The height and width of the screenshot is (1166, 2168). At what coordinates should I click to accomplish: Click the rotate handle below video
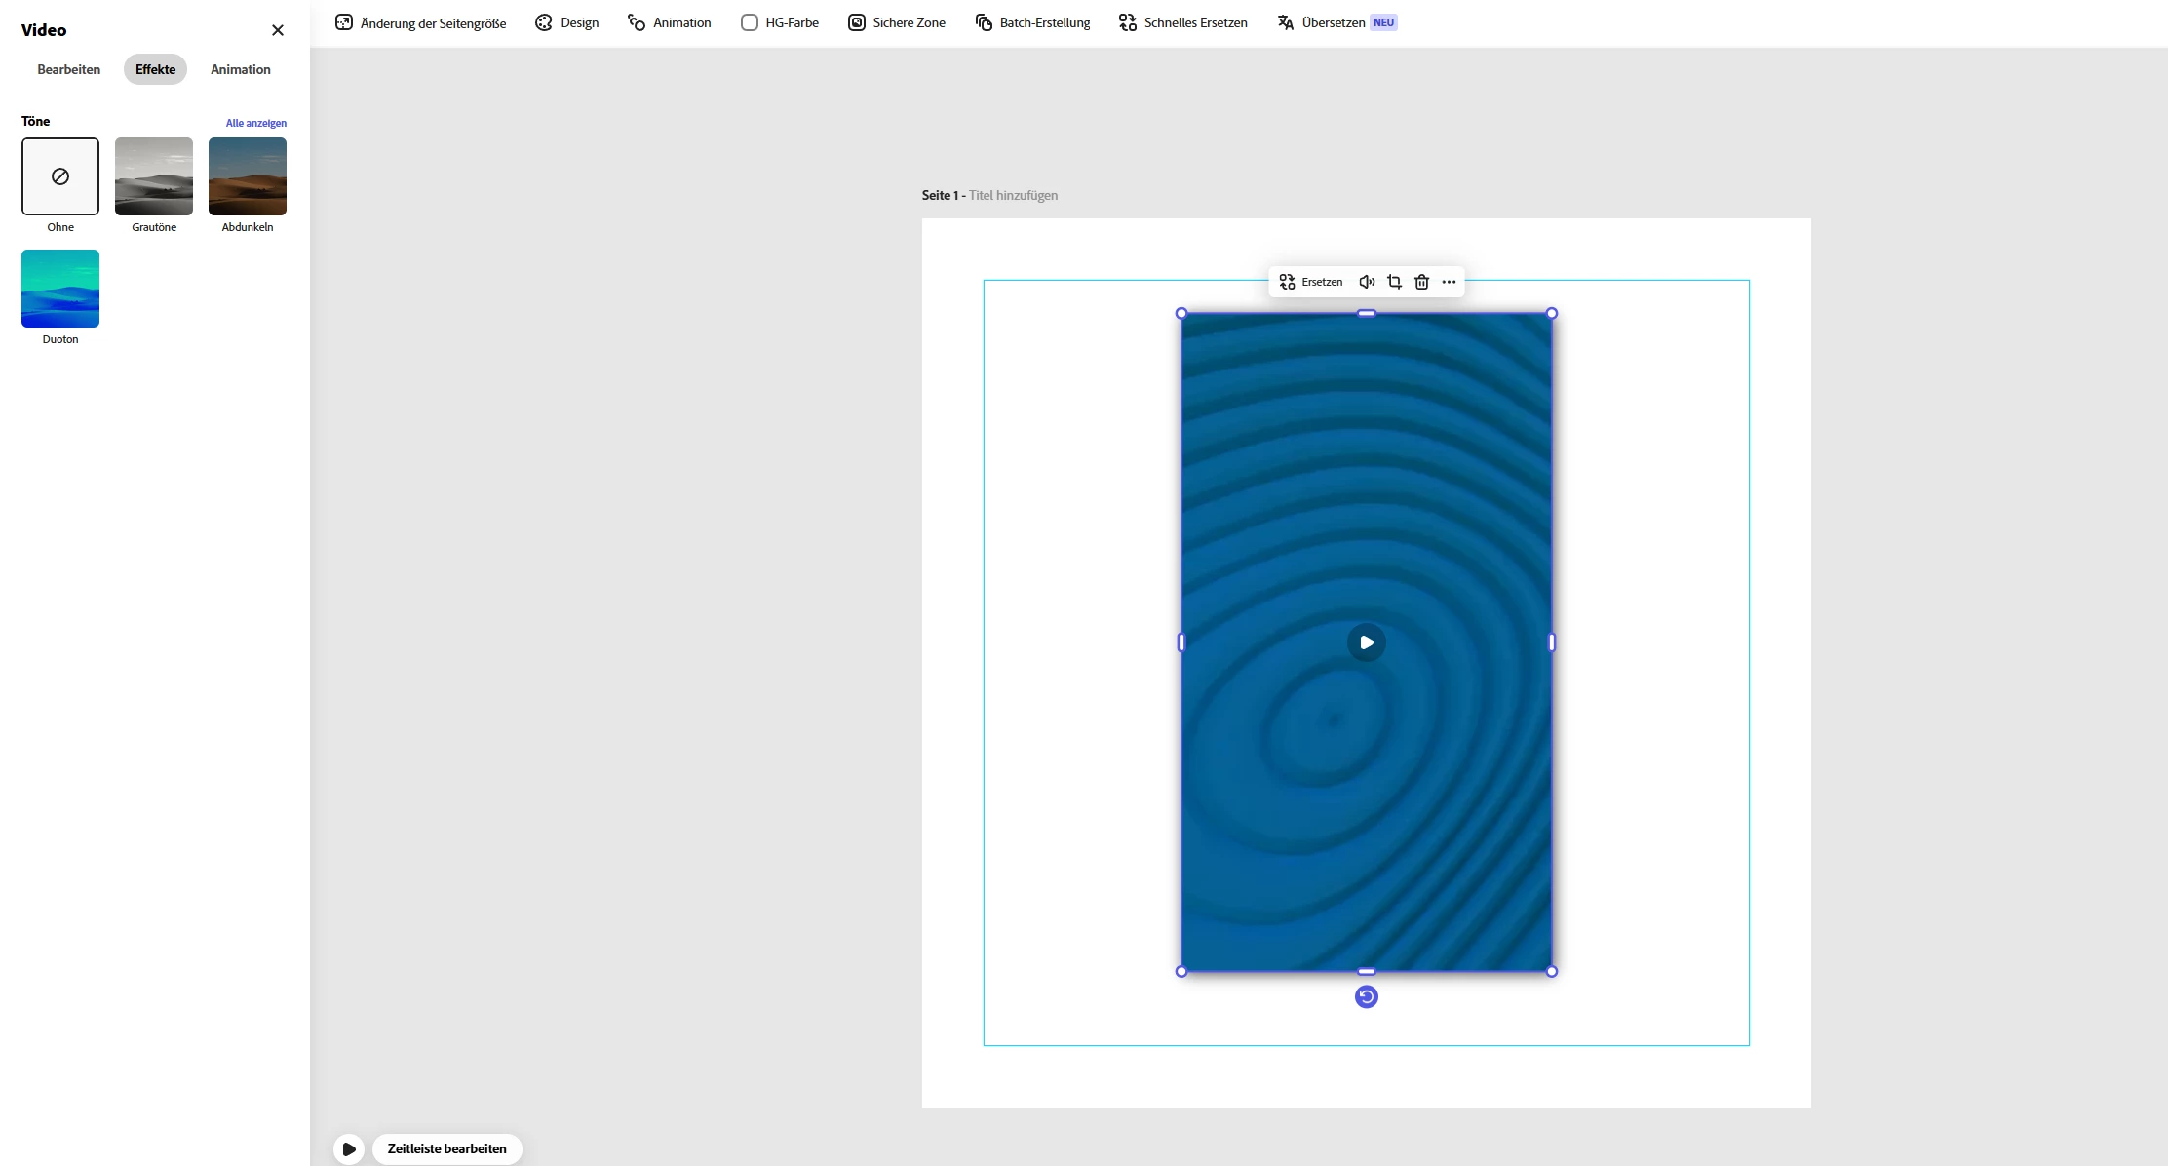[1366, 996]
